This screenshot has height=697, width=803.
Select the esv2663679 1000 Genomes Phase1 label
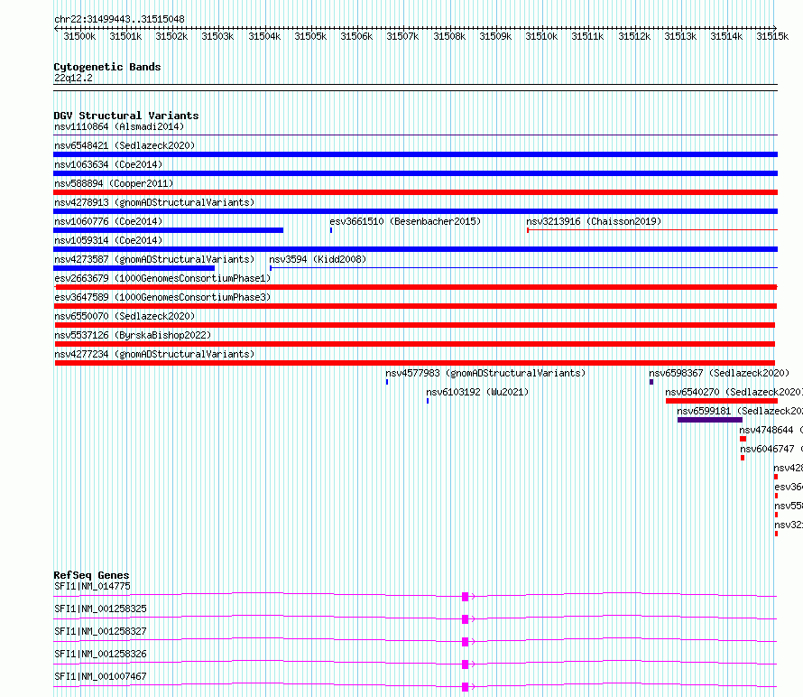pos(162,278)
